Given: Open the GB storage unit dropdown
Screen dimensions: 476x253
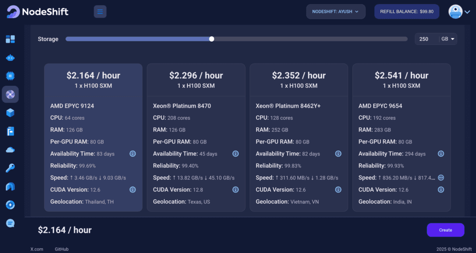Looking at the screenshot, I should (448, 39).
